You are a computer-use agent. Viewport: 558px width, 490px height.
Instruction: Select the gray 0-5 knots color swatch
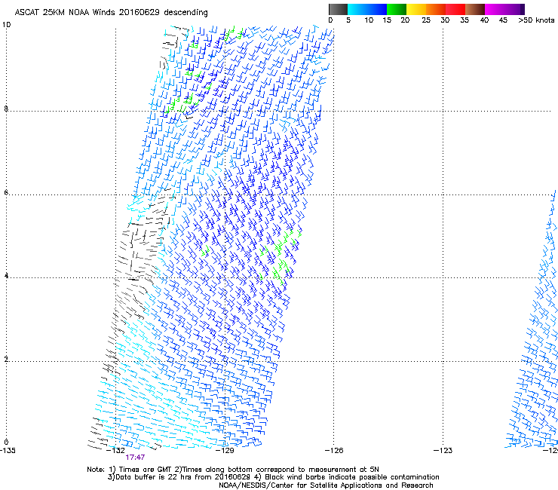(338, 9)
